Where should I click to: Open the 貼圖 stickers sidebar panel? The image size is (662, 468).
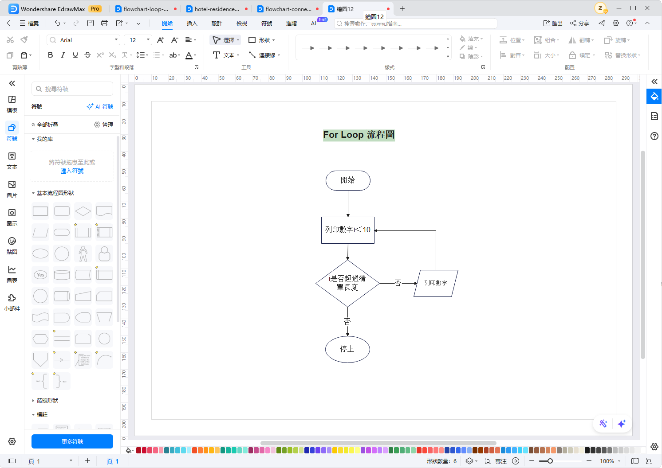click(x=12, y=246)
